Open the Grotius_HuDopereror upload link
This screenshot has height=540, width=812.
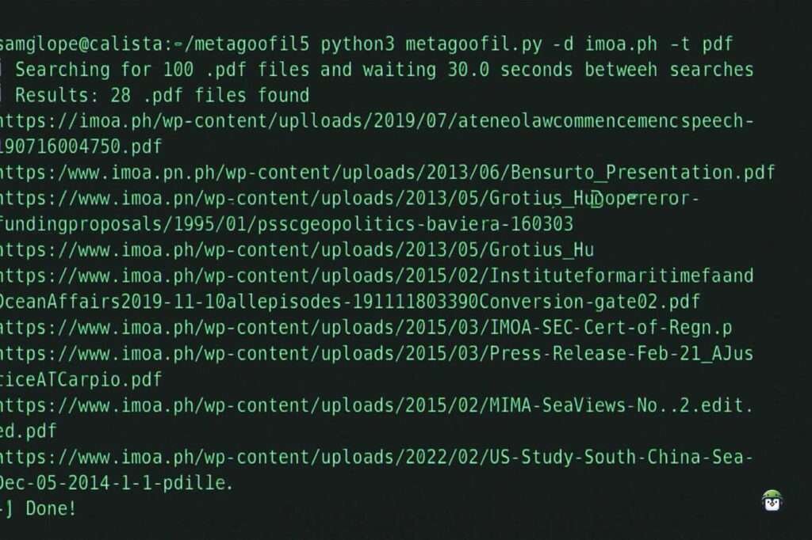[x=350, y=199]
